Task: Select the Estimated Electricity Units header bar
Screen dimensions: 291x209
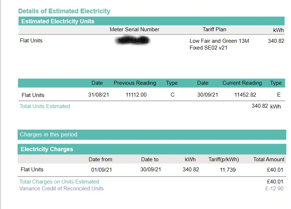Action: [151, 21]
